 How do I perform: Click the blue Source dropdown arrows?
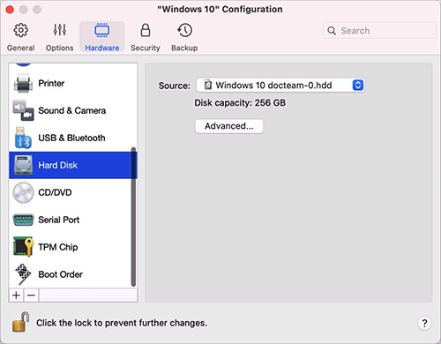(358, 86)
